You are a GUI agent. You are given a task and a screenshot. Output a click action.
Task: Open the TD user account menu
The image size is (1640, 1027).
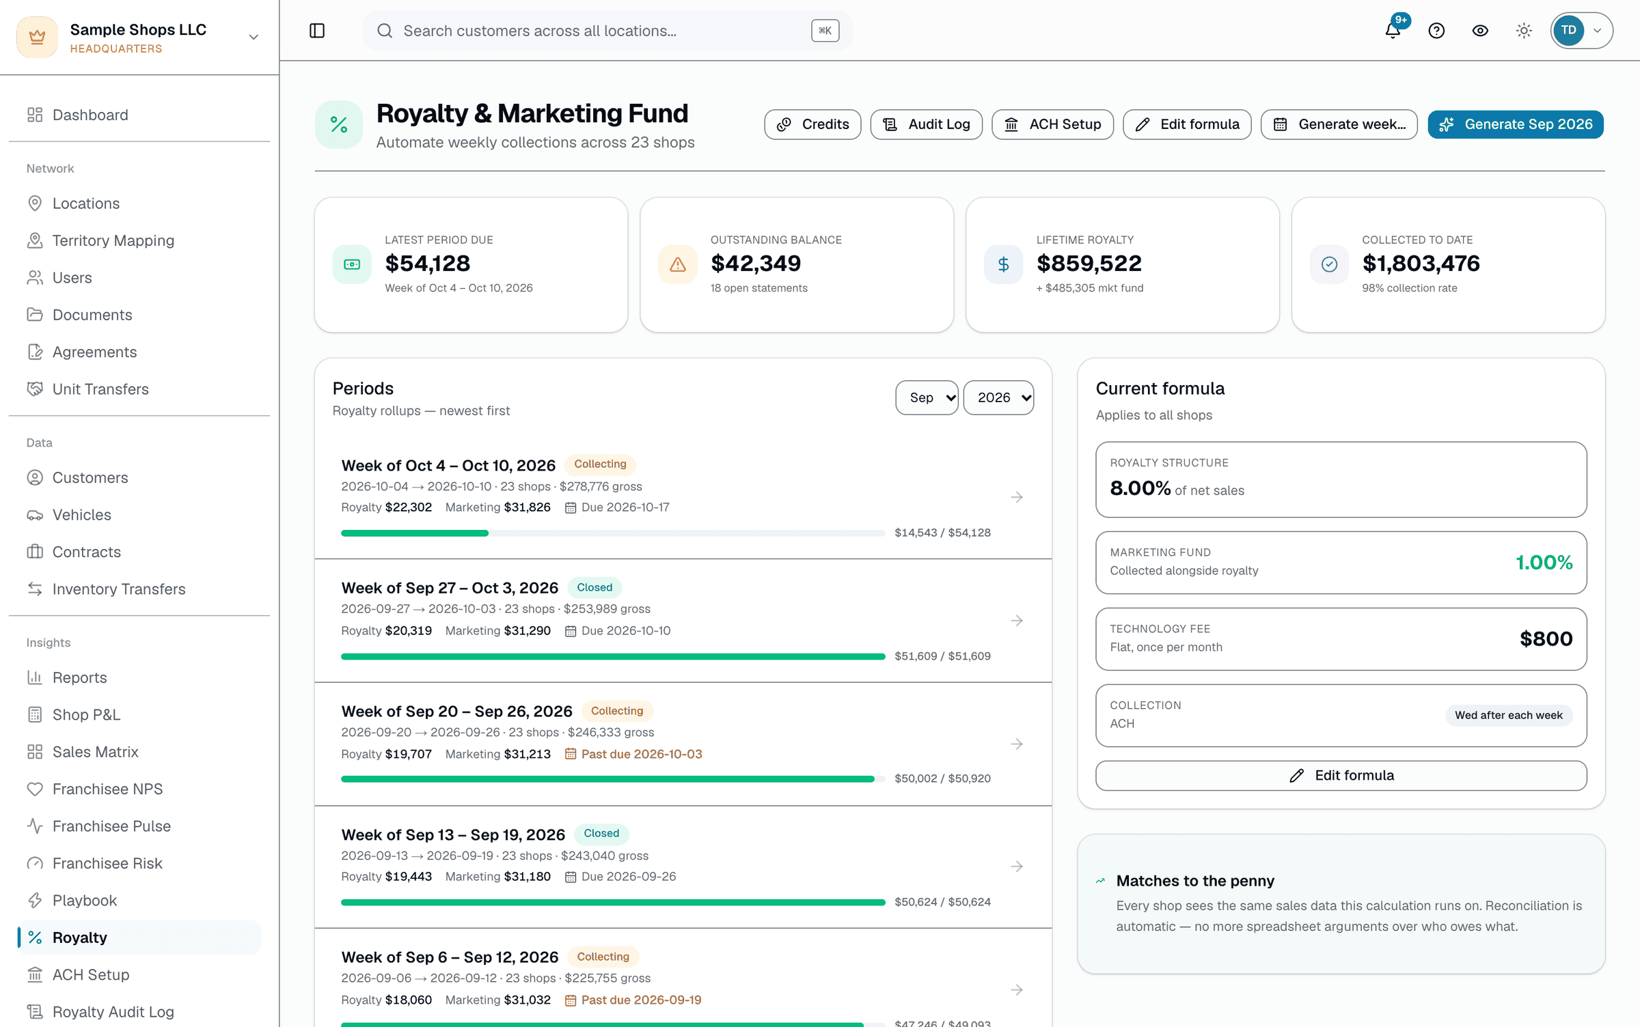click(1581, 31)
